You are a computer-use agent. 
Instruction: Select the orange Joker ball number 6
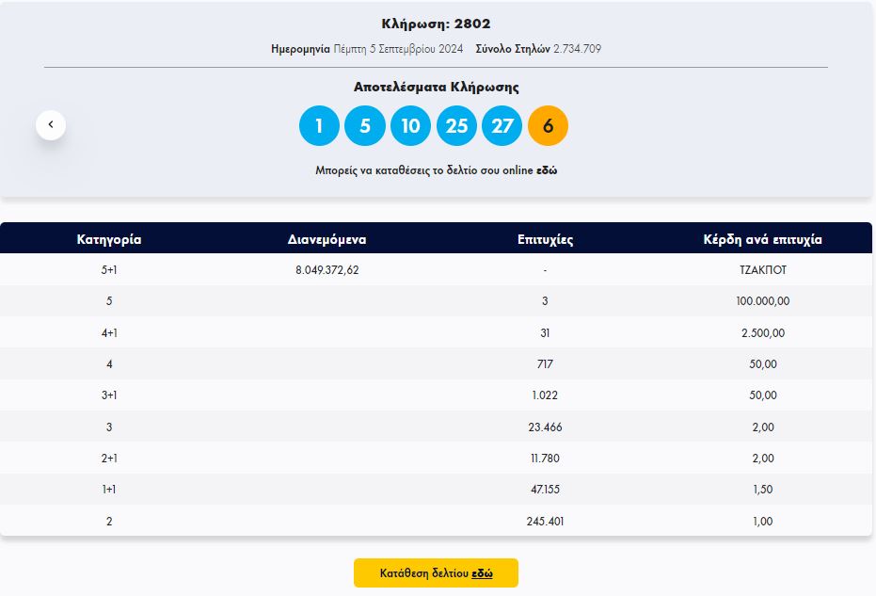point(548,126)
